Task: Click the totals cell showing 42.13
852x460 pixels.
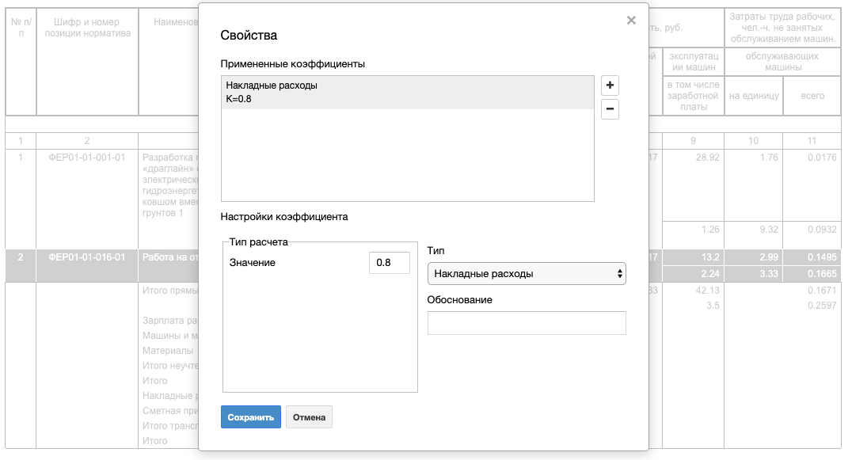Action: tap(694, 291)
